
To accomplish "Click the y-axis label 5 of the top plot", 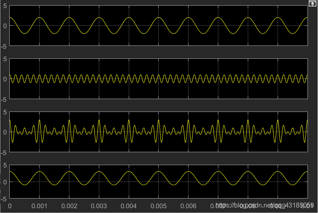I will (x=5, y=6).
